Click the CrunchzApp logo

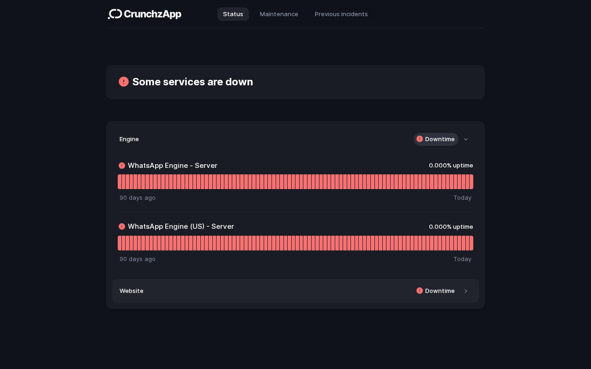click(x=145, y=14)
